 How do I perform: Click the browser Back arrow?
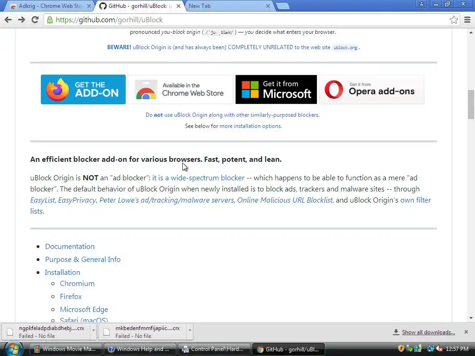8,19
